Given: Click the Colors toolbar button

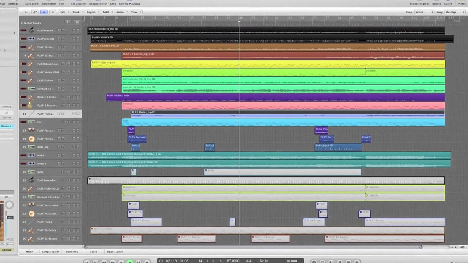Looking at the screenshot, I should pos(448,4).
